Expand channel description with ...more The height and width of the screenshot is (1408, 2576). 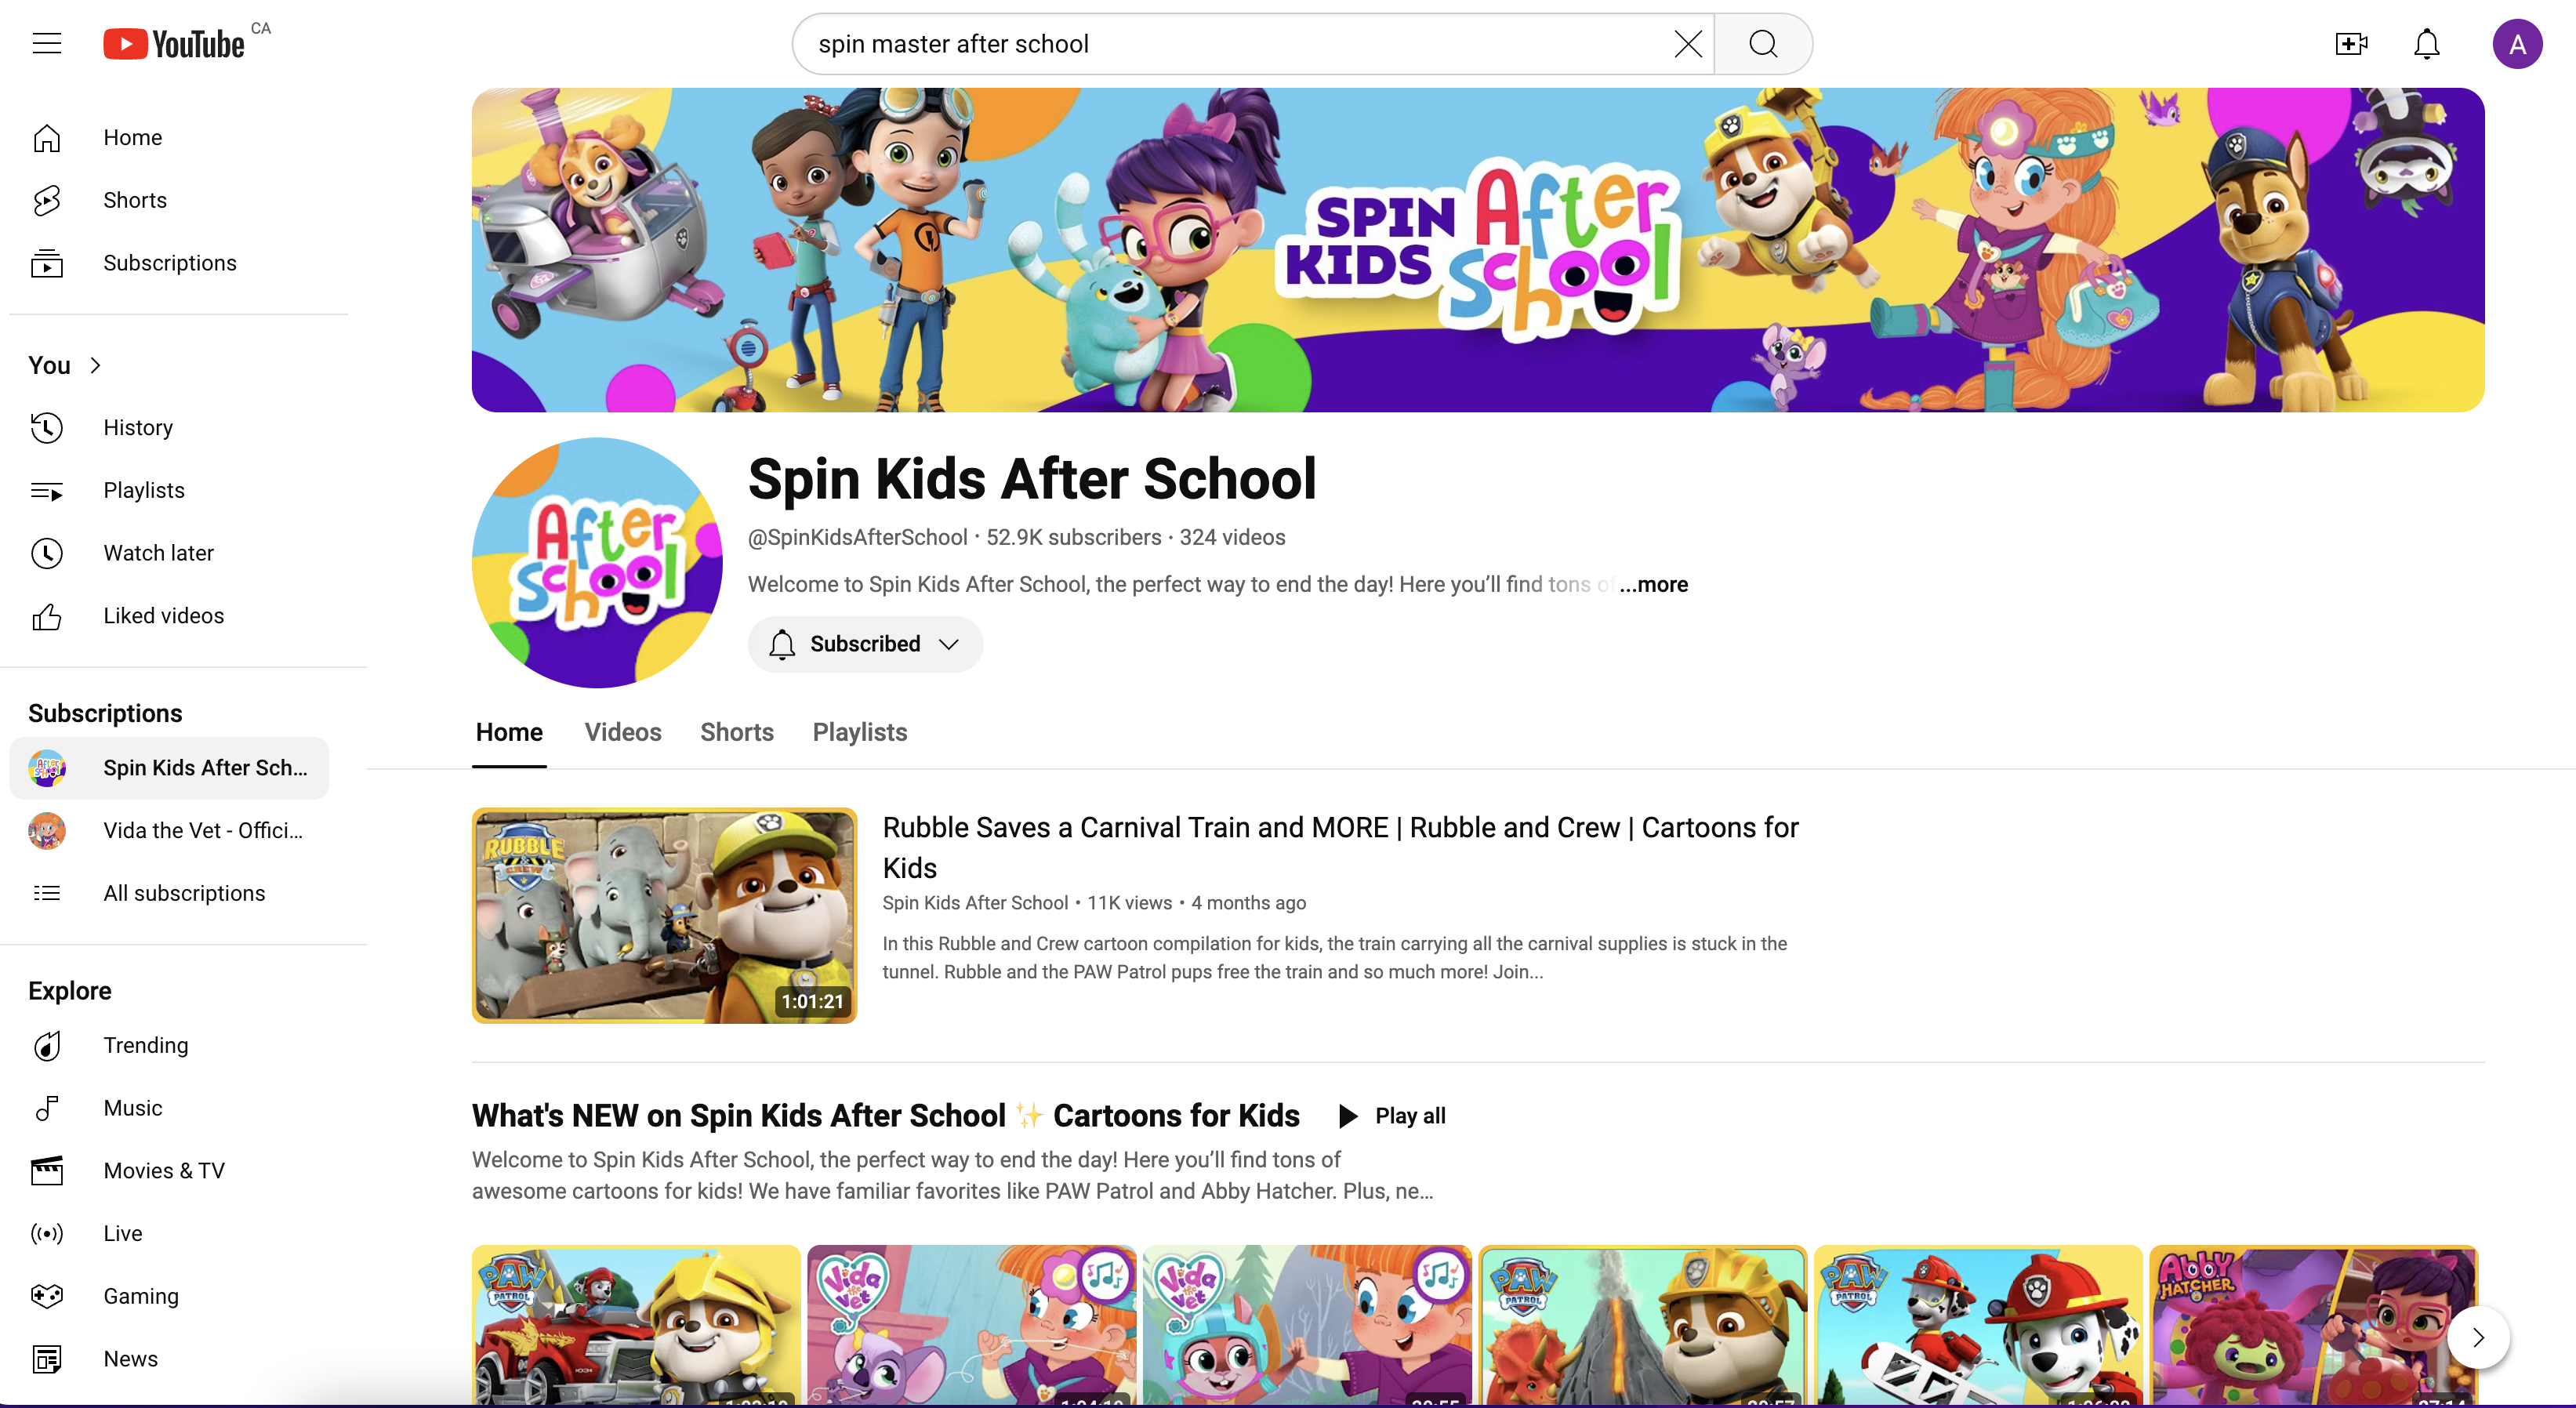[x=1653, y=584]
